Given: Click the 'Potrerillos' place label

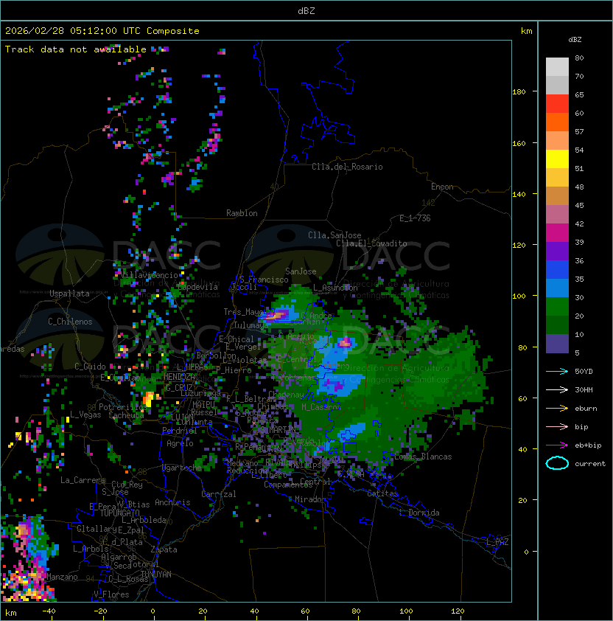Looking at the screenshot, I should pyautogui.click(x=123, y=407).
